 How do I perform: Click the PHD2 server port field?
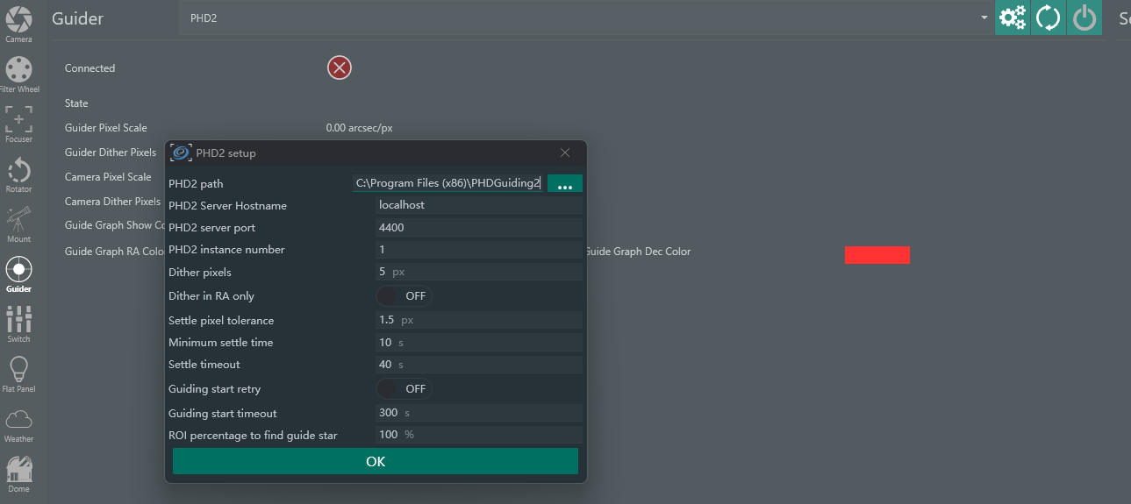point(478,228)
